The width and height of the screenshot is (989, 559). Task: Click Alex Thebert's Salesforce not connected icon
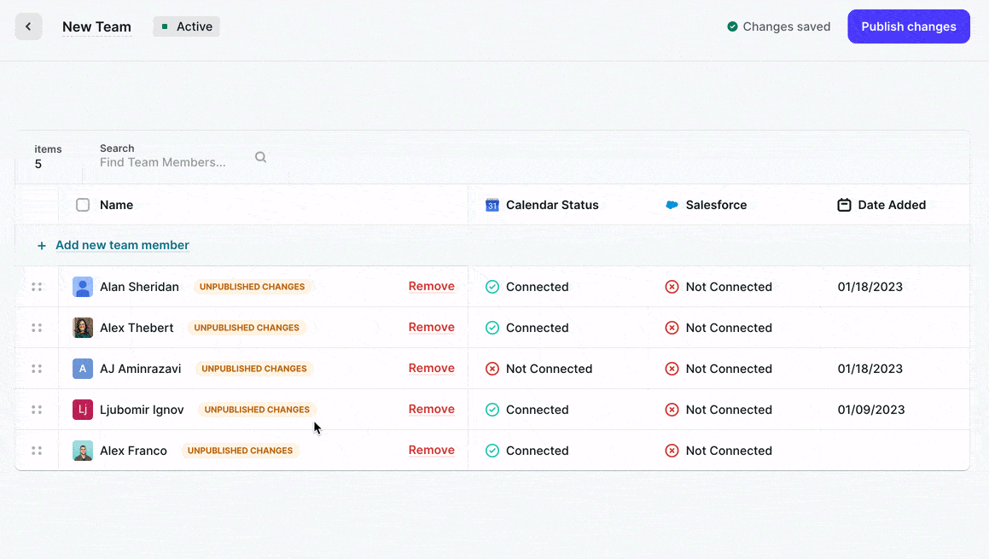(672, 328)
